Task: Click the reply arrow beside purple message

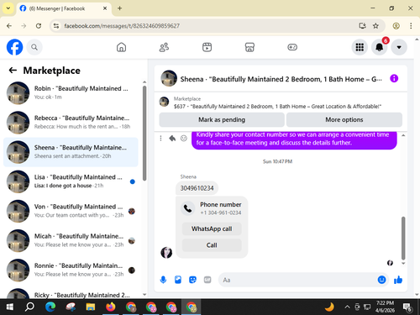Action: [172, 139]
